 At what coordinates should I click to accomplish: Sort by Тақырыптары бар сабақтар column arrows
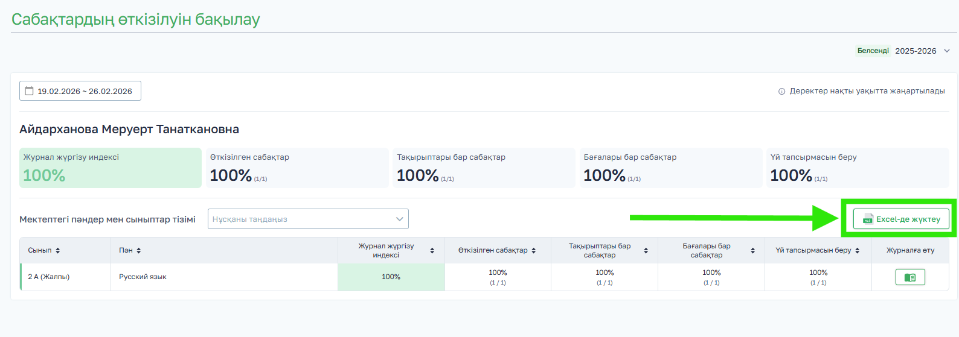(x=646, y=250)
